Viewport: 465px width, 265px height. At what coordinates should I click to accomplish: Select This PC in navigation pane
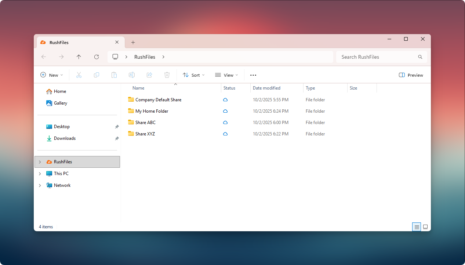(61, 174)
